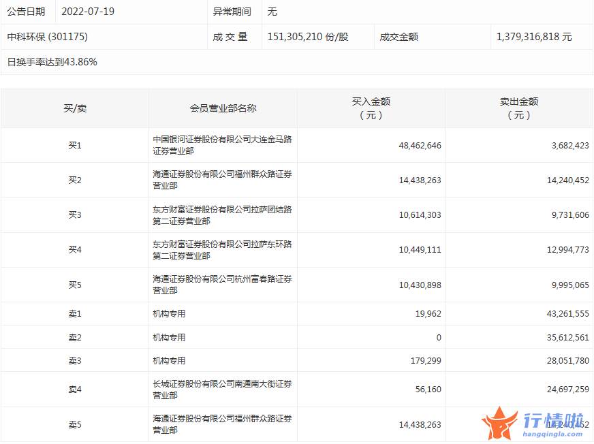The height and width of the screenshot is (444, 594).
Task: Click buy amount 48,462,646
Action: pos(420,146)
